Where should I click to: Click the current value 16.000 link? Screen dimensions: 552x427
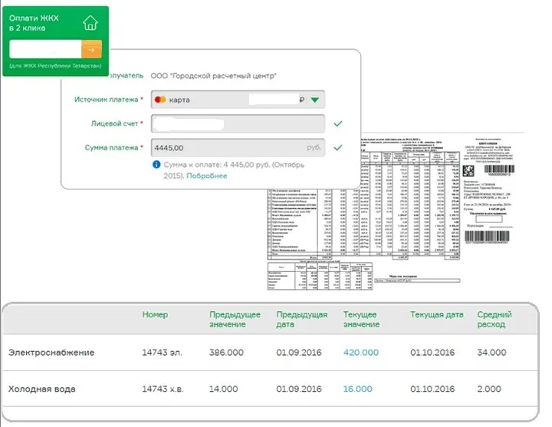pos(356,389)
